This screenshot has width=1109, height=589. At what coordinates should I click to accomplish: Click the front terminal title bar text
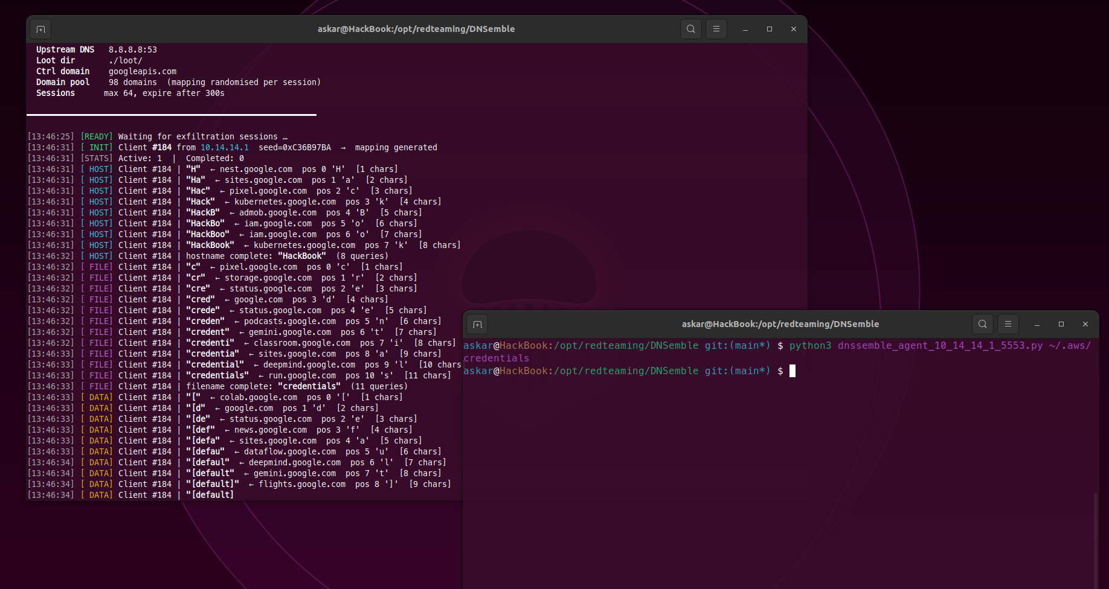[780, 324]
